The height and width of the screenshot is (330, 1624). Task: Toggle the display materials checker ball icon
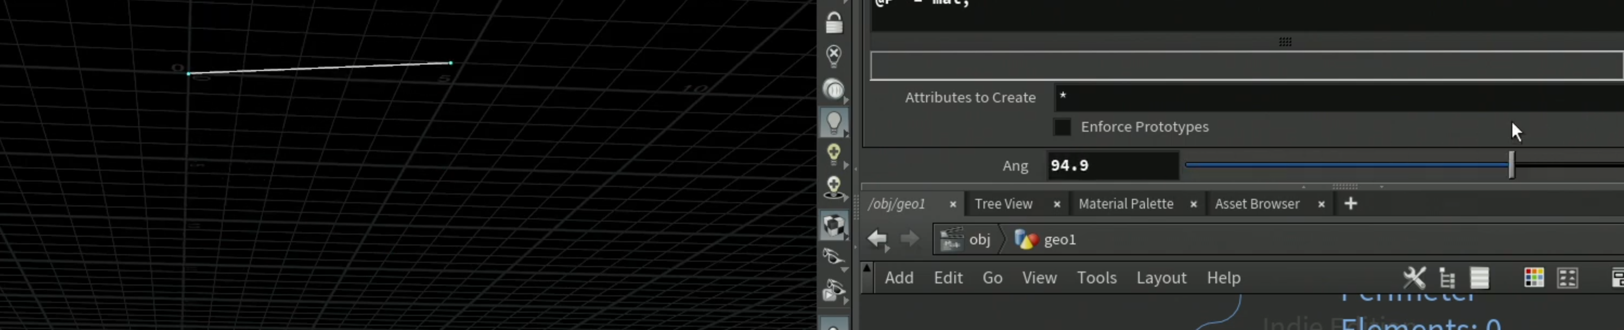pyautogui.click(x=833, y=225)
